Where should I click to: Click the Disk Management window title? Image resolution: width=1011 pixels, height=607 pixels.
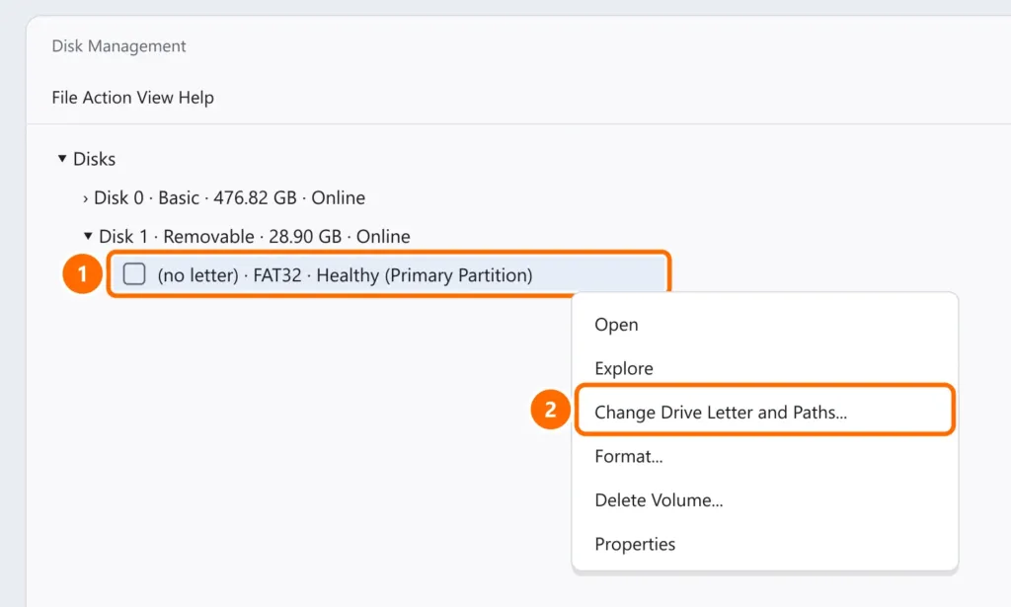click(x=118, y=46)
